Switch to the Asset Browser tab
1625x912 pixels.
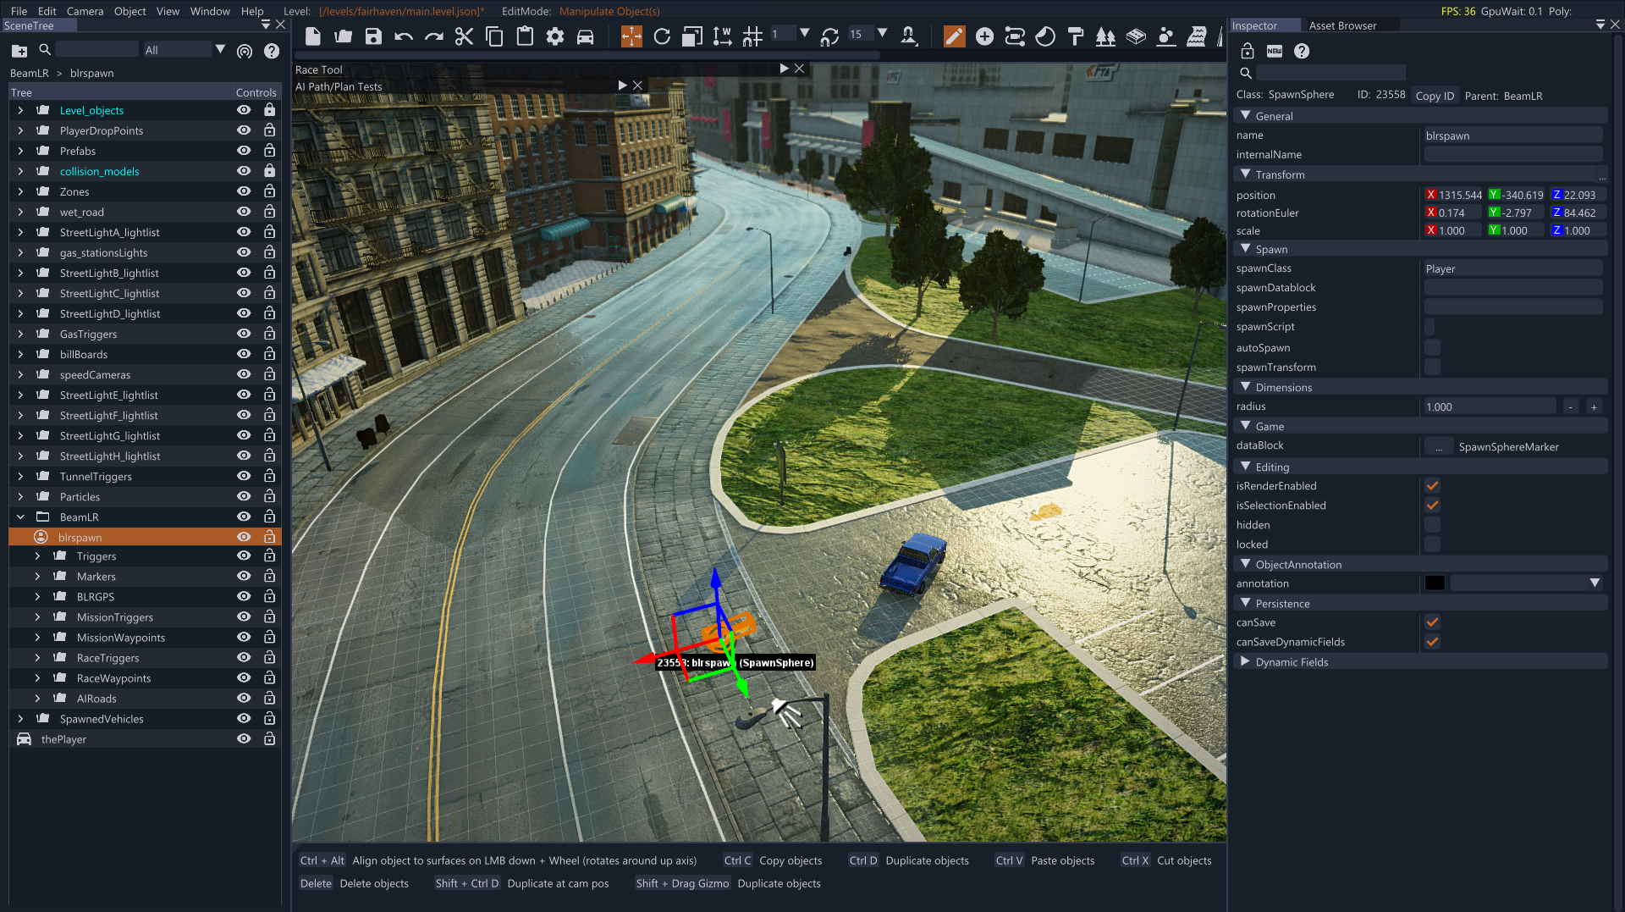[1342, 25]
